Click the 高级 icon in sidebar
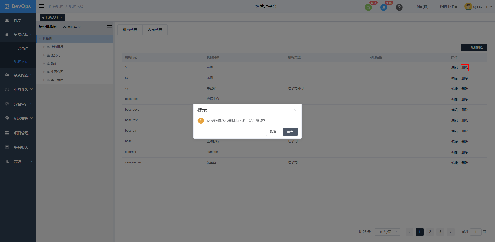The height and width of the screenshot is (242, 495). (7, 162)
